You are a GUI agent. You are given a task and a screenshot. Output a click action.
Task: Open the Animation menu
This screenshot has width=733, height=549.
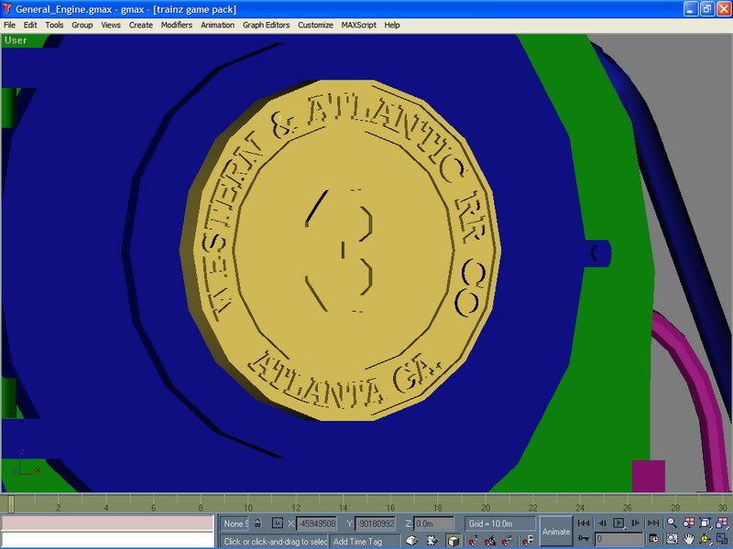(x=217, y=26)
